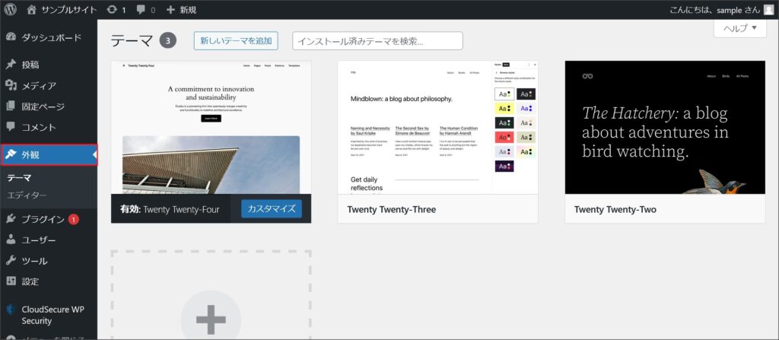
Task: Select the 外観 menu item
Action: tap(49, 154)
